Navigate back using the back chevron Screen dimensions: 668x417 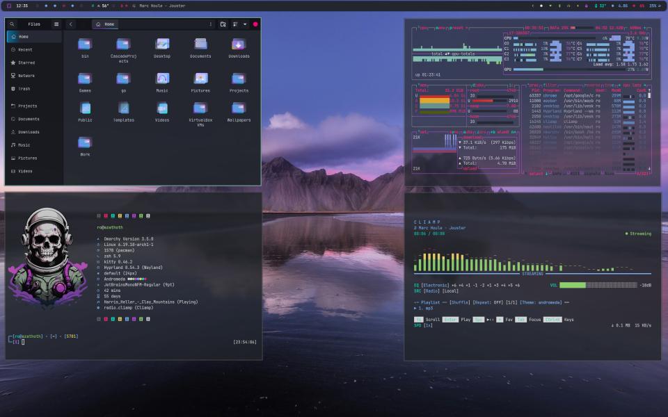70,23
